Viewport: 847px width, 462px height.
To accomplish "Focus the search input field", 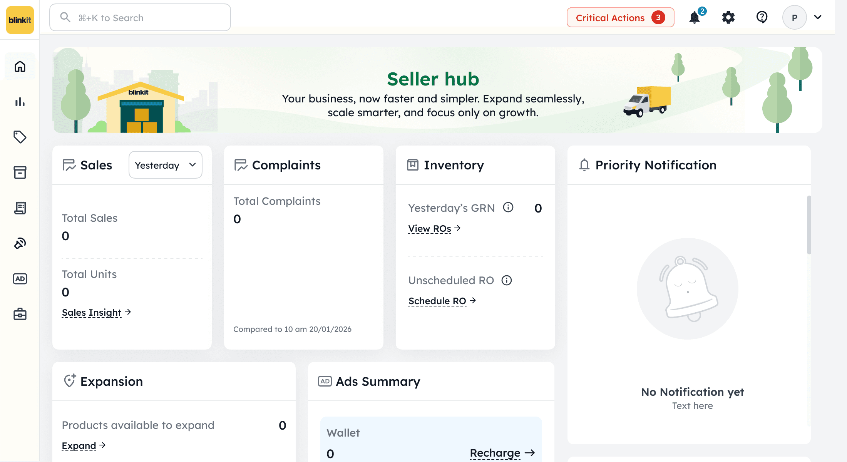I will click(140, 18).
